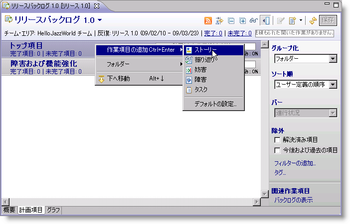Switch to the 計画項目 tab
This screenshot has width=350, height=224.
tap(31, 210)
